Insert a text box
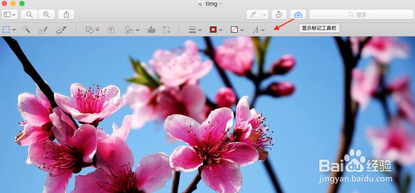 tap(111, 30)
